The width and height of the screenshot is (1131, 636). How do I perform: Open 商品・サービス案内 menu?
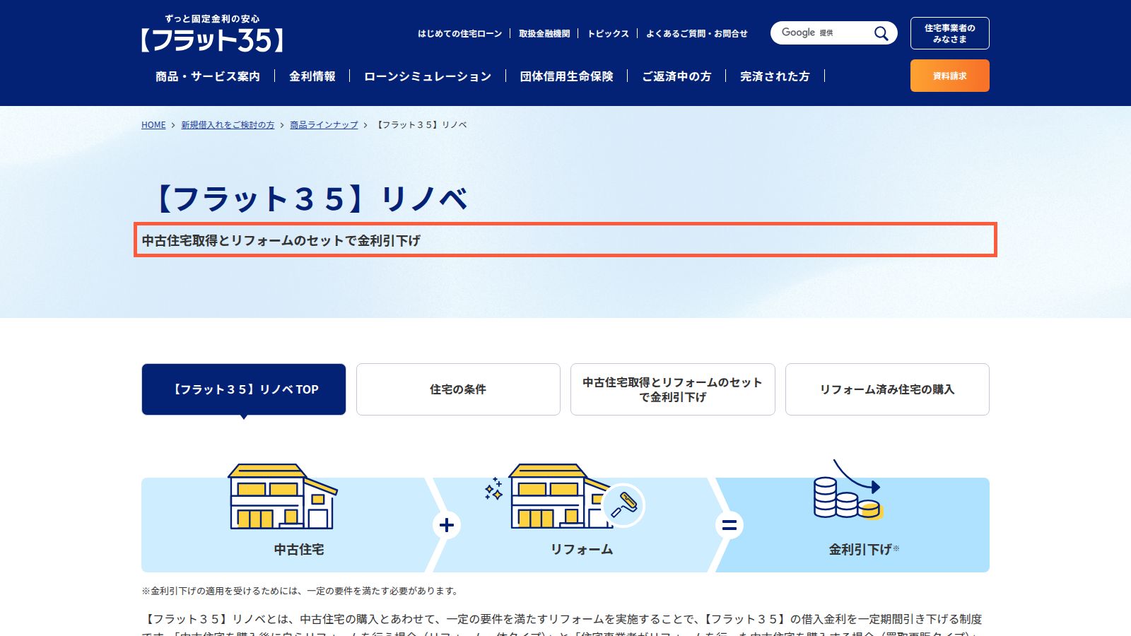coord(208,76)
